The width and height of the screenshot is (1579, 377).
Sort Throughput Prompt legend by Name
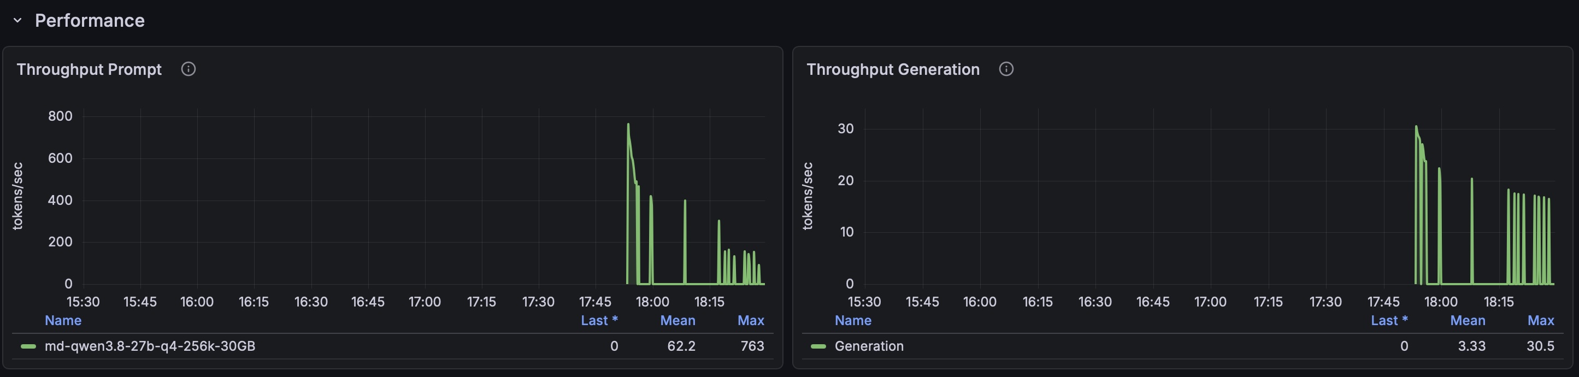[x=63, y=321]
